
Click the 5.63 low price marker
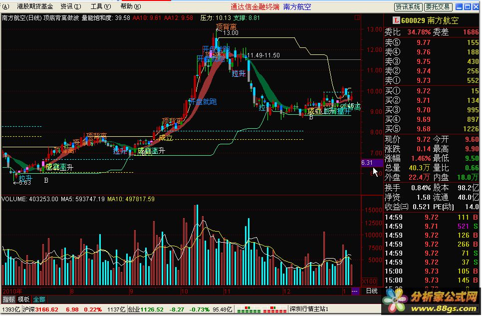pyautogui.click(x=22, y=183)
